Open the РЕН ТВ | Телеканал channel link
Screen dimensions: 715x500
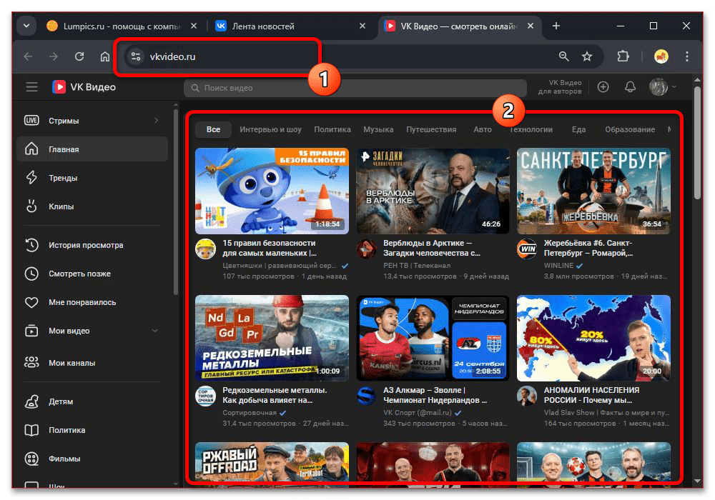point(416,266)
